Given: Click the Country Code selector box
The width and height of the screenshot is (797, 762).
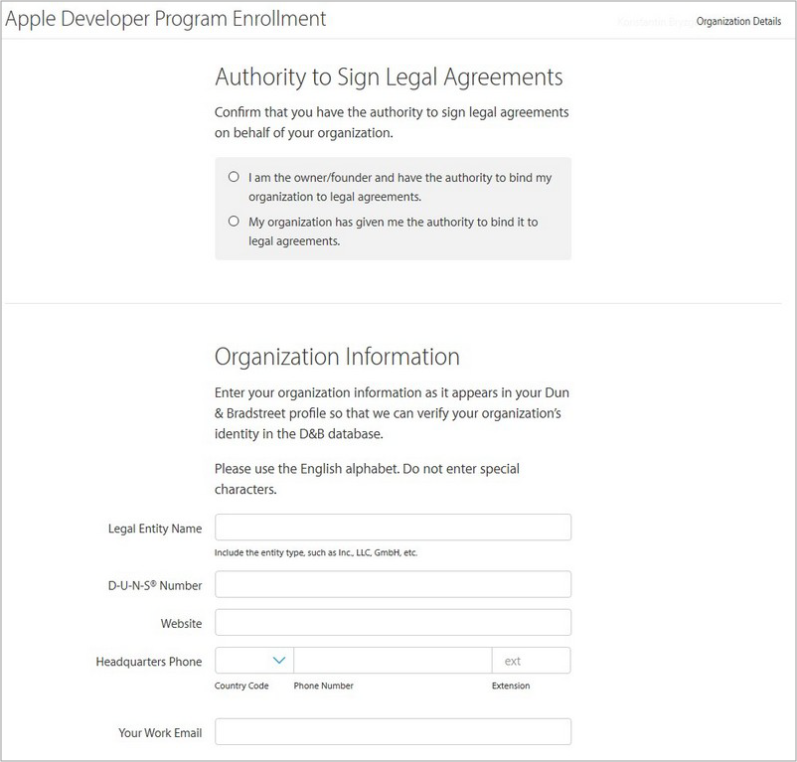Looking at the screenshot, I should (x=250, y=659).
